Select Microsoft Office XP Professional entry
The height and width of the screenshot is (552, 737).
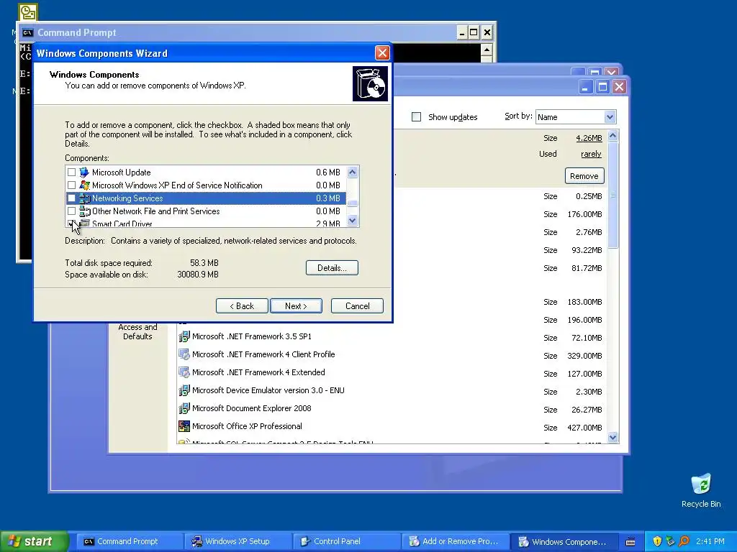click(247, 426)
